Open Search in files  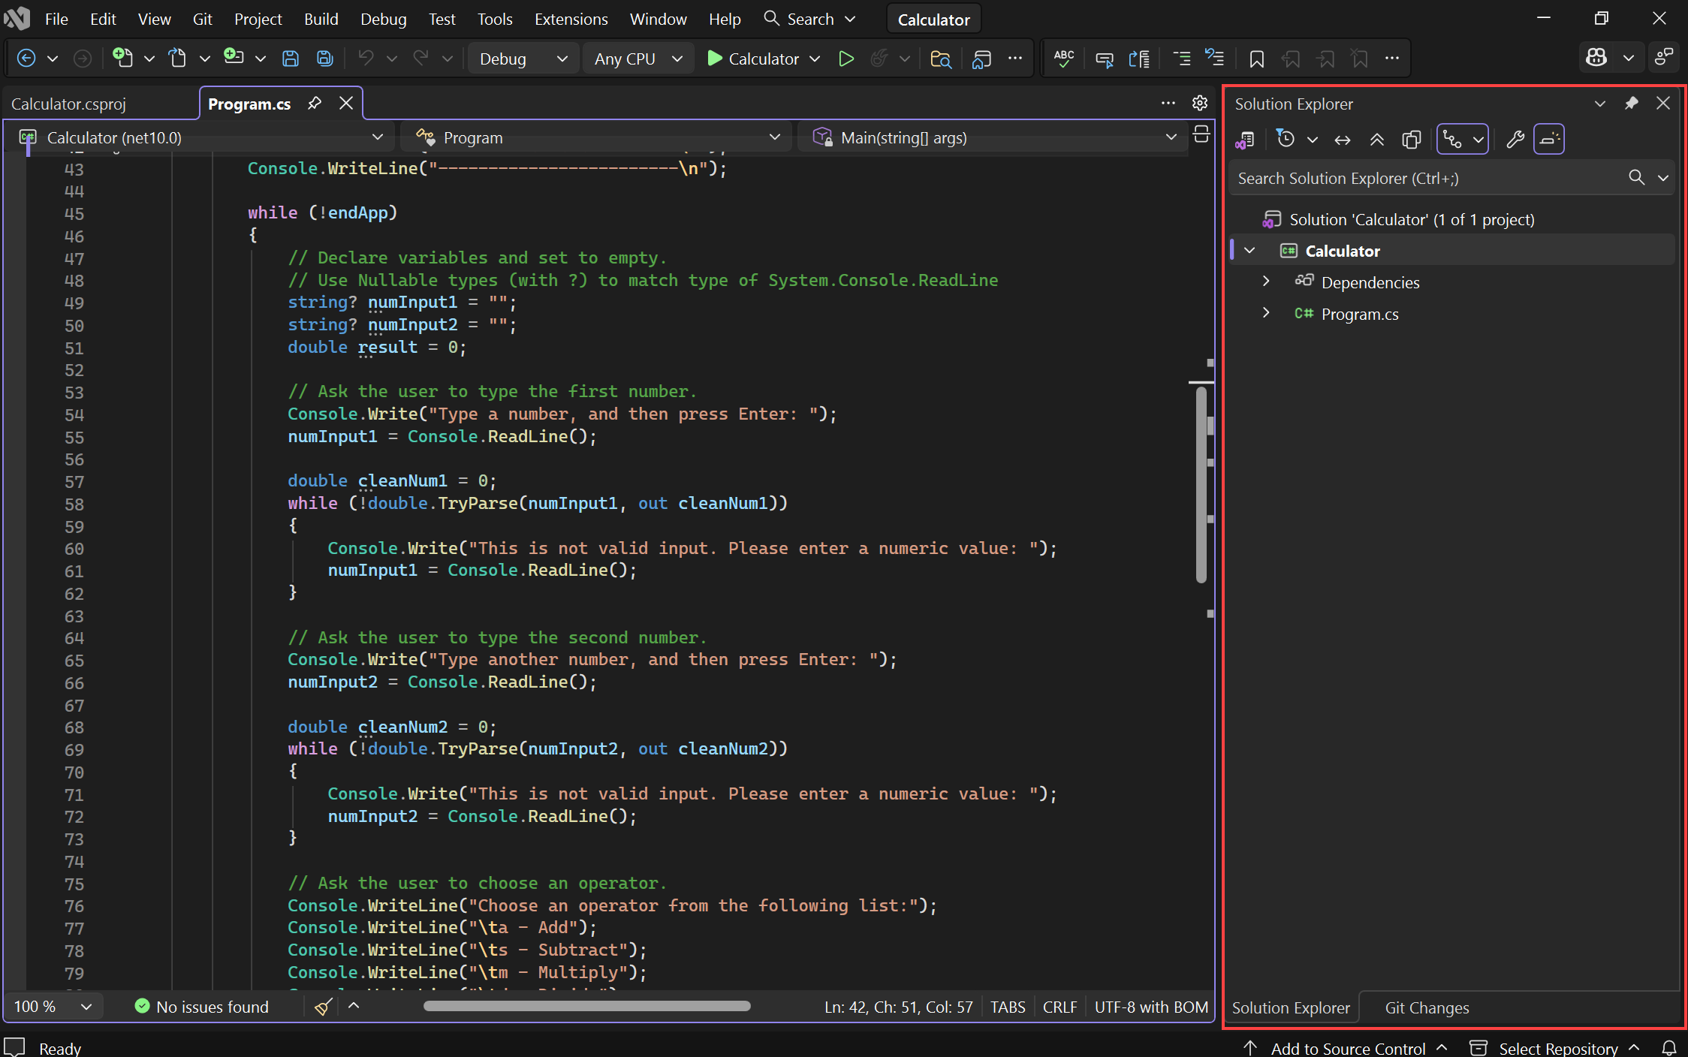pos(941,58)
